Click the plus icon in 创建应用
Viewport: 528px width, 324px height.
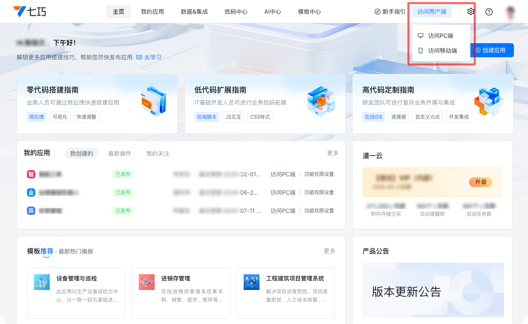point(478,50)
